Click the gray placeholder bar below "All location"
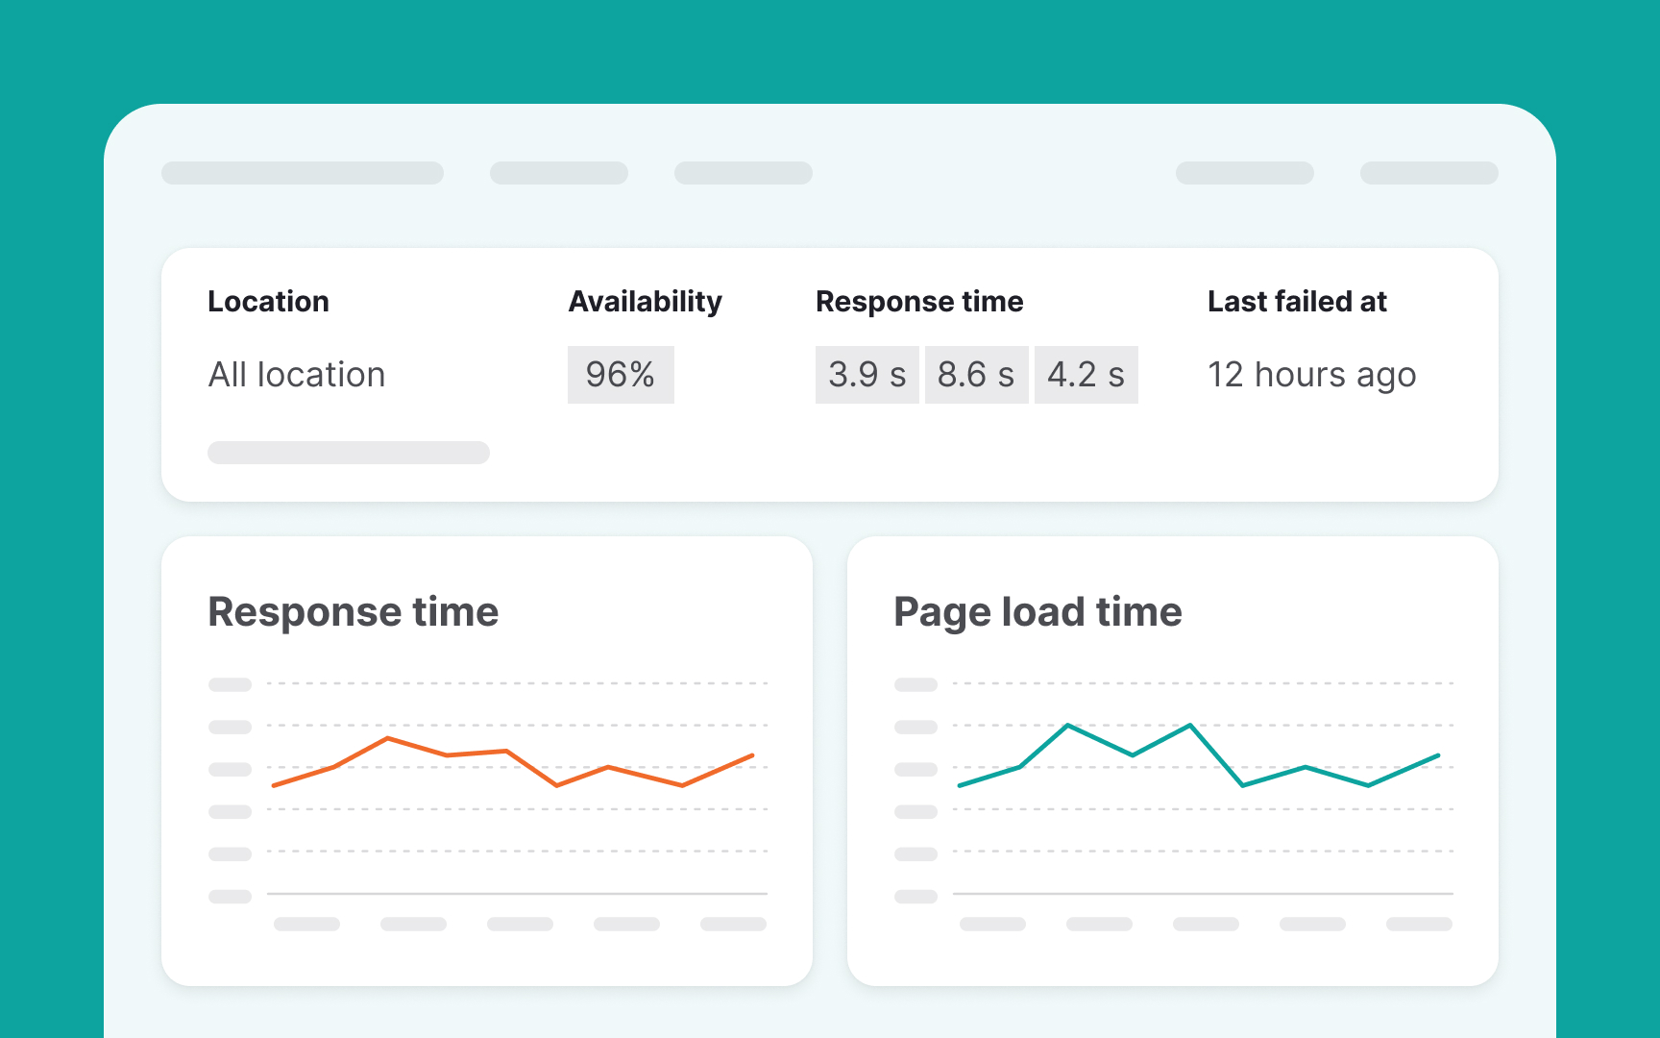The height and width of the screenshot is (1038, 1660). pyautogui.click(x=348, y=453)
